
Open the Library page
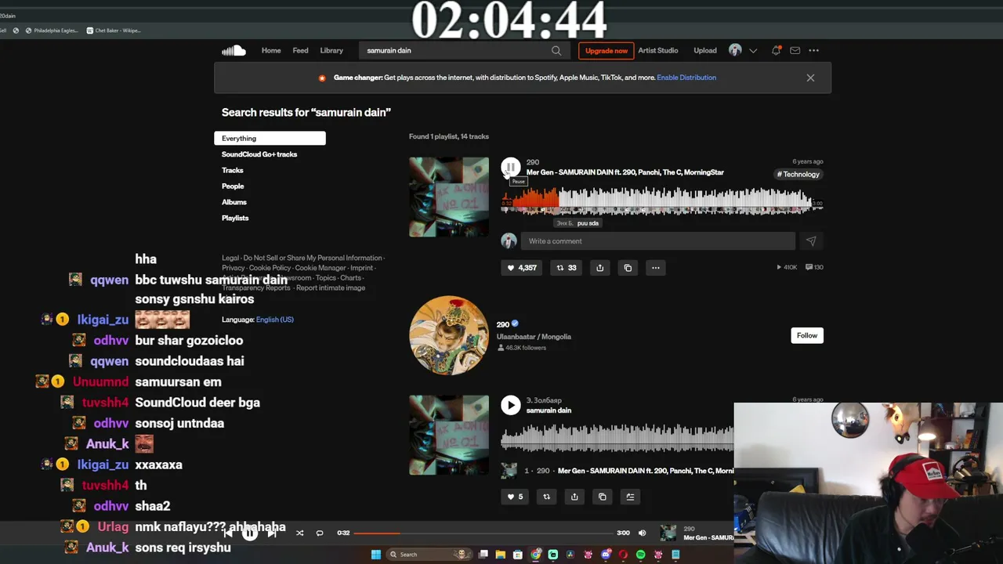[x=331, y=51]
